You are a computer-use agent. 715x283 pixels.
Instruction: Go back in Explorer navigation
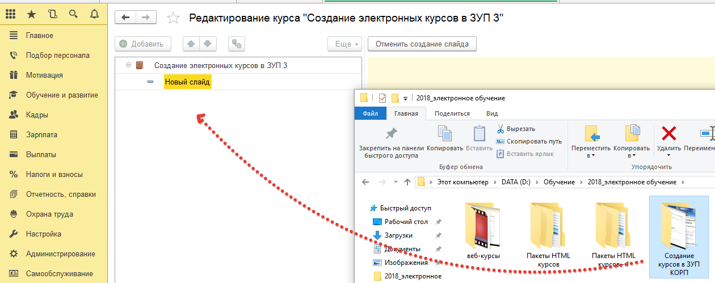[x=366, y=182]
